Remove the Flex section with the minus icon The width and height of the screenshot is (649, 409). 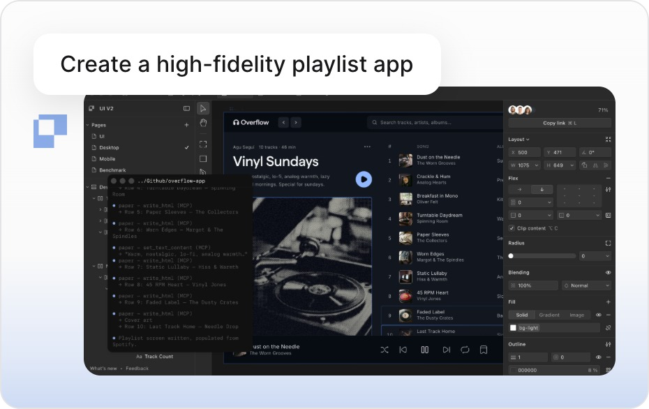608,178
